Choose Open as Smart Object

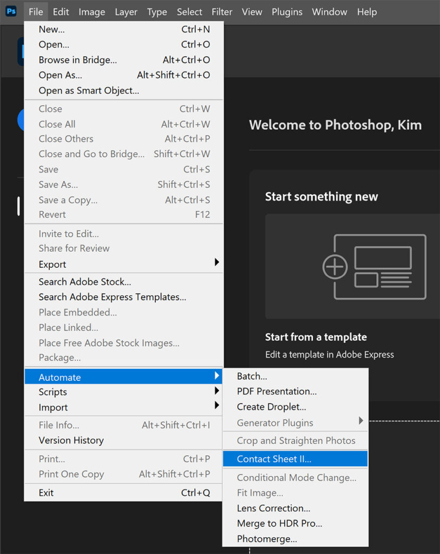[x=89, y=90]
